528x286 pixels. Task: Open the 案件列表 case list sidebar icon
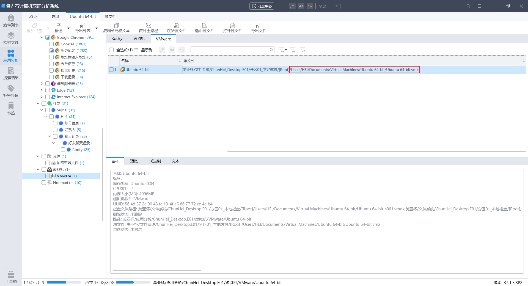pos(11,21)
